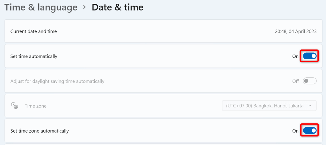Click the Current date and time label

point(33,31)
